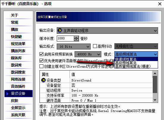Enable 创建主缓冲区 checkbox

[41, 66]
